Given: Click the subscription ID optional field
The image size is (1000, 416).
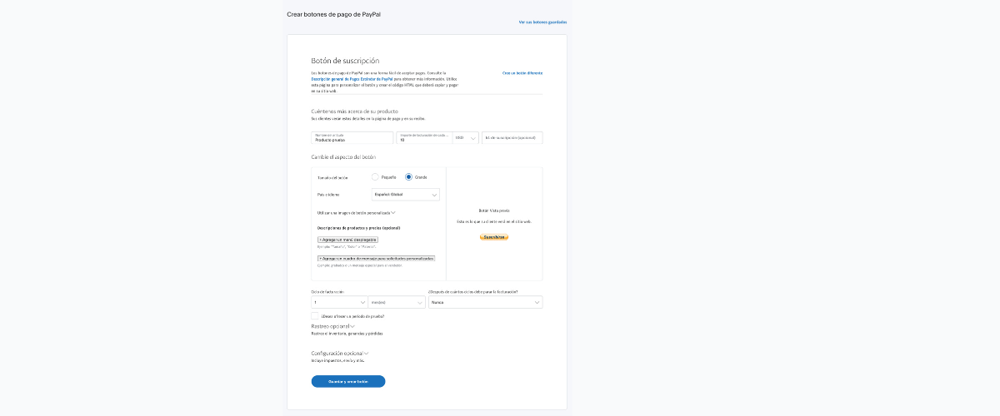Looking at the screenshot, I should (x=512, y=138).
